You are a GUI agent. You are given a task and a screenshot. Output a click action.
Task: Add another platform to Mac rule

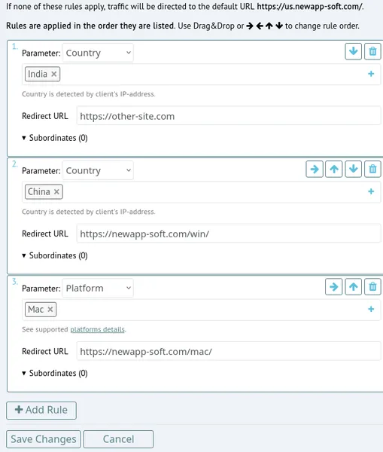click(x=371, y=310)
